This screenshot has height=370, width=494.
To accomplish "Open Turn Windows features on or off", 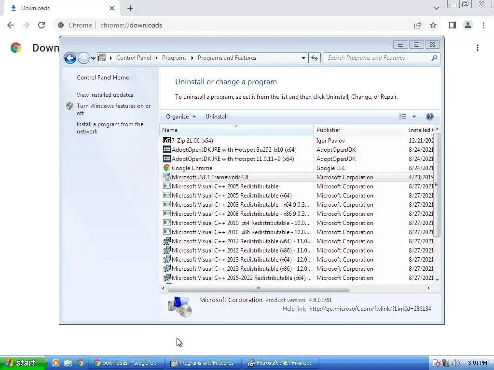I will (114, 109).
